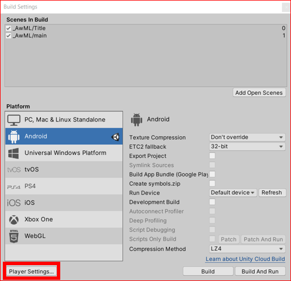
Task: Click the Run Device label
Action: point(144,193)
